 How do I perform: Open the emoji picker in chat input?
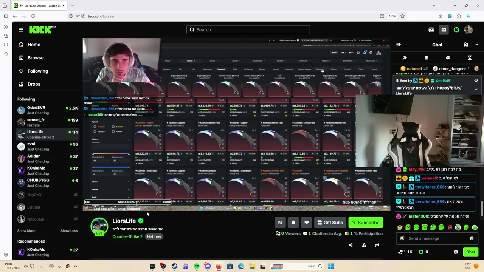click(472, 238)
